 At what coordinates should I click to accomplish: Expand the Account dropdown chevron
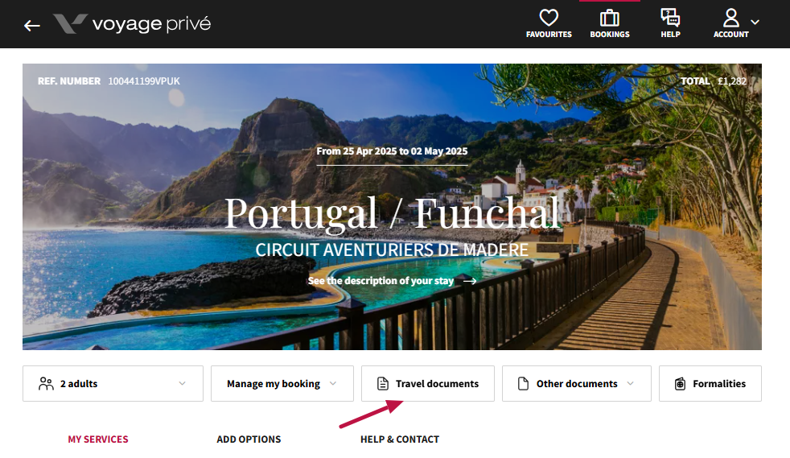pyautogui.click(x=755, y=22)
